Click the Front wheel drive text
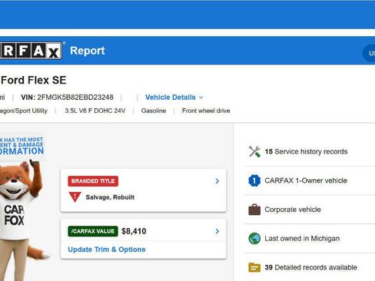Viewport: 375px width, 281px height. point(206,111)
